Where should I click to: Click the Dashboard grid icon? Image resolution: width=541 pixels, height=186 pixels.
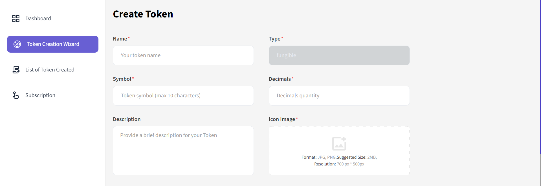(x=16, y=19)
